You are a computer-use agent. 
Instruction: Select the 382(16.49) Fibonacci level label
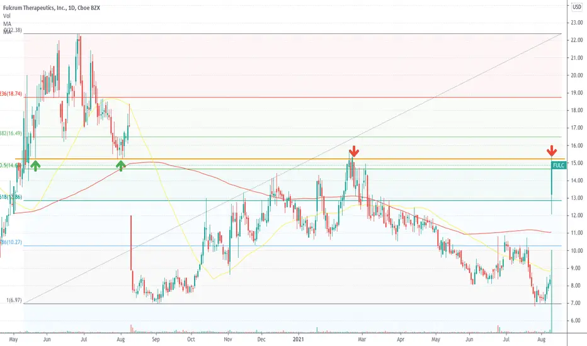click(11, 133)
